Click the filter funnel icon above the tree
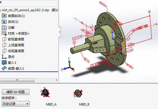Image resolution: width=158 pixels, height=109 pixels. click(x=1, y=2)
